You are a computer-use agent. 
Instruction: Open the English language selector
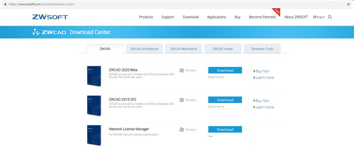click(319, 17)
